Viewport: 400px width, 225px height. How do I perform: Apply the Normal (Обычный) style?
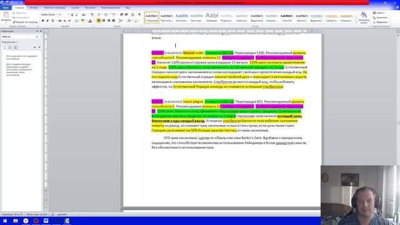151,17
